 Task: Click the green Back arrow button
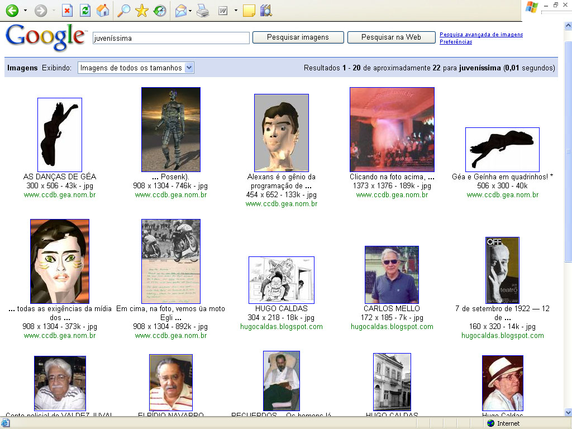(x=12, y=11)
